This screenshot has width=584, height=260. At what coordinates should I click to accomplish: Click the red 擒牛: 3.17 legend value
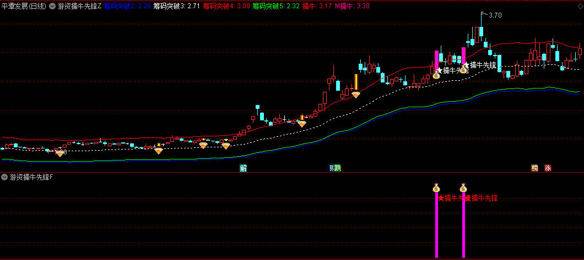click(317, 6)
